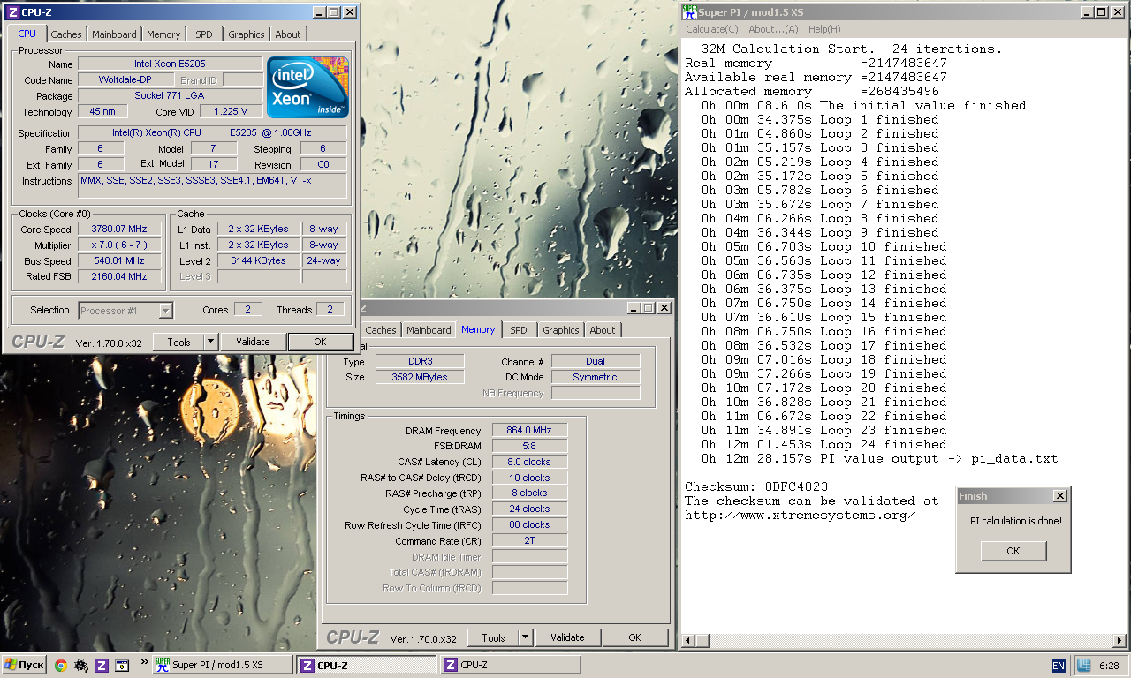
Task: Open Graphics tab in rear CPU-Z window
Action: [561, 330]
